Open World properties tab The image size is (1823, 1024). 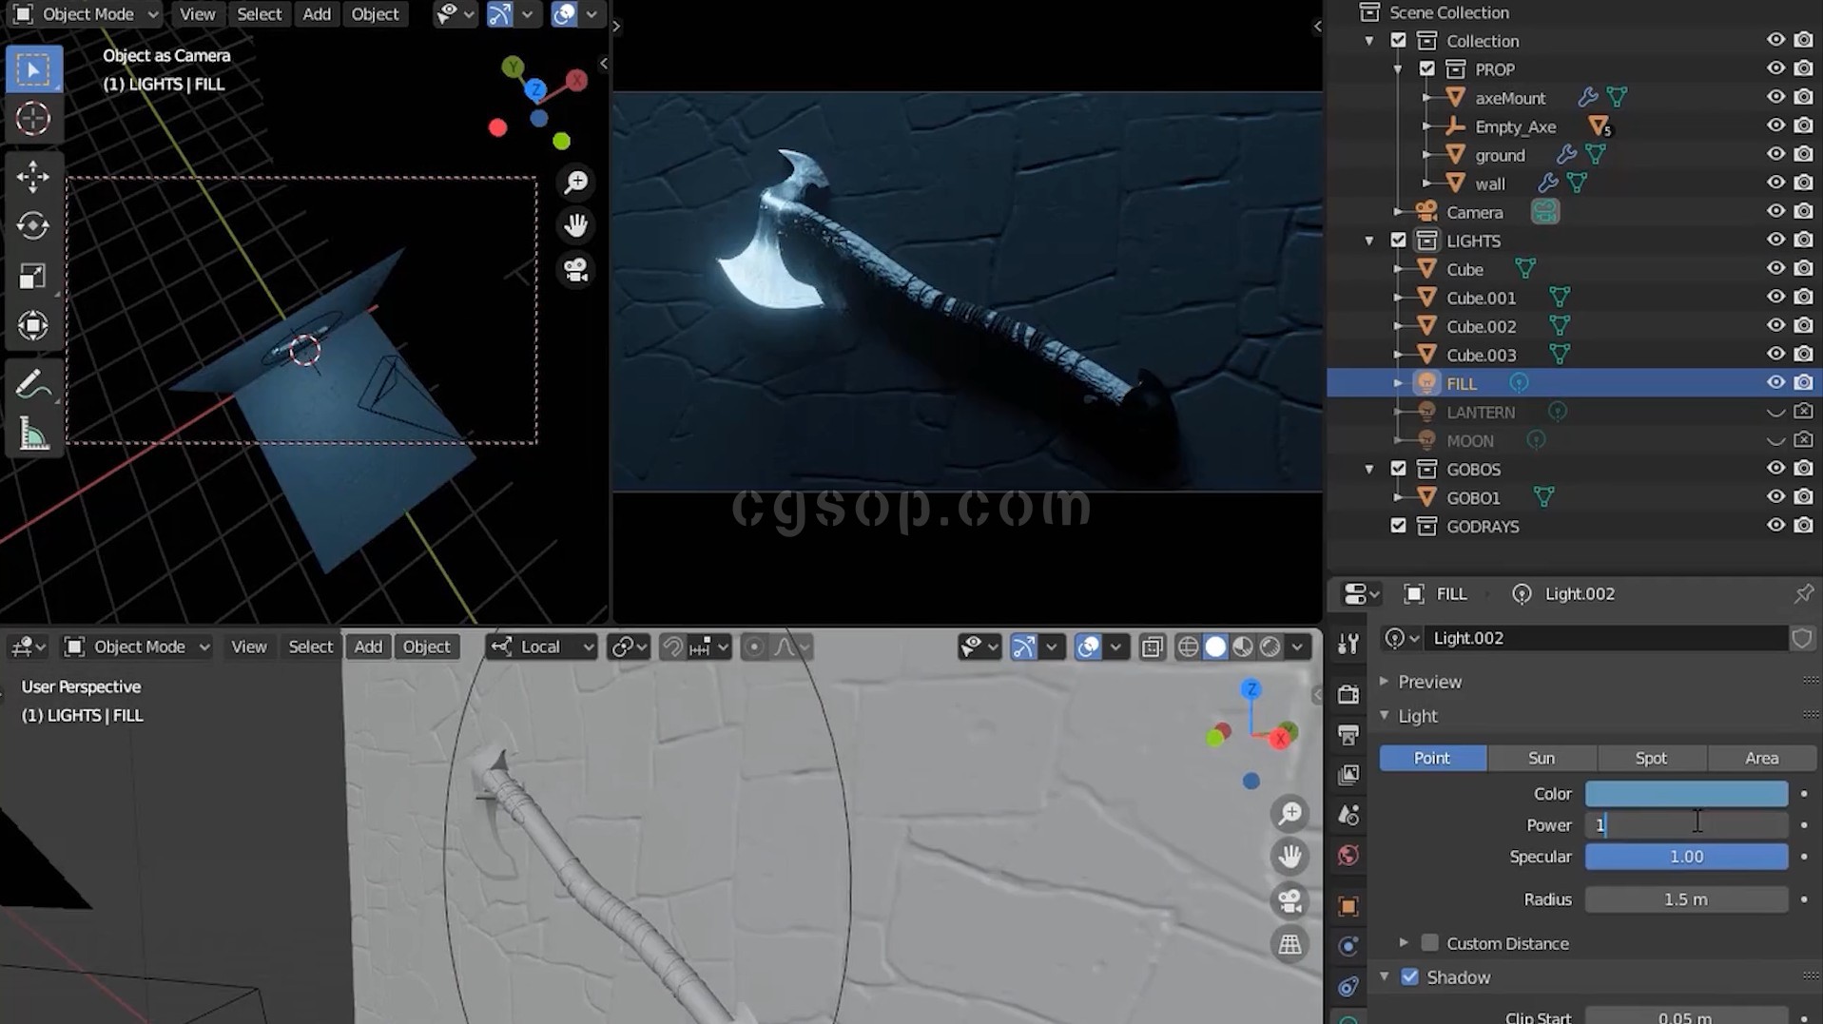[x=1348, y=856]
